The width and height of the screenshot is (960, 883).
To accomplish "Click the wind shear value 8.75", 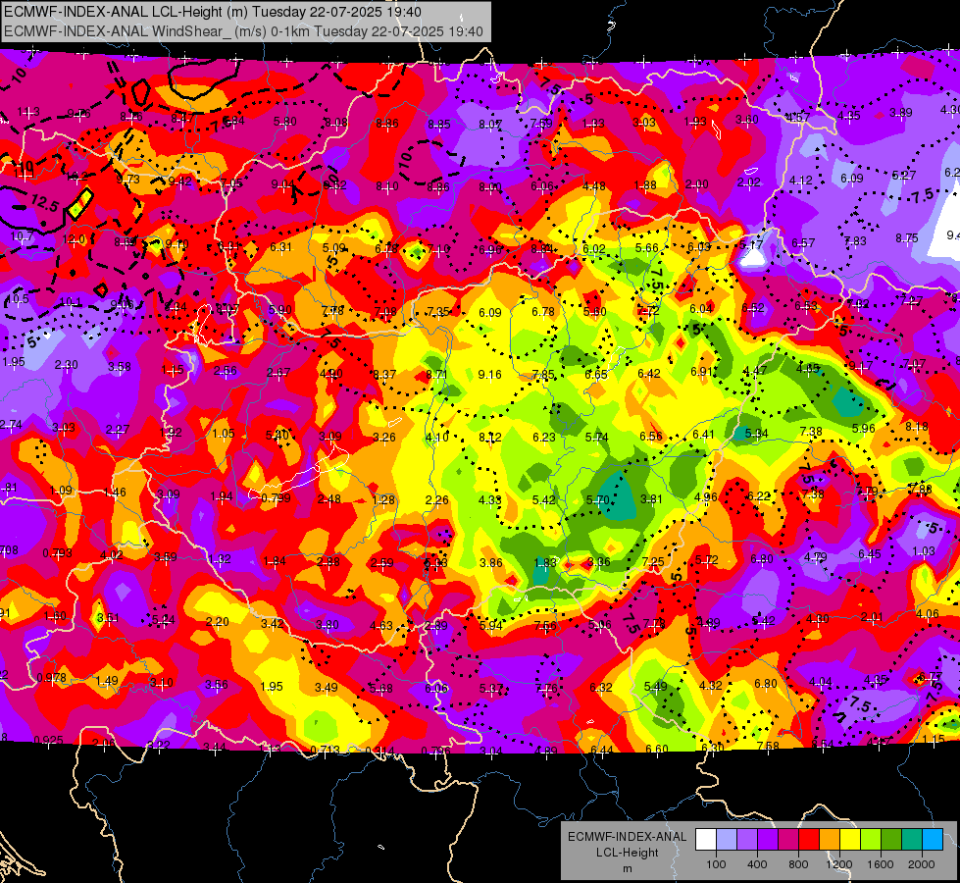I will point(907,238).
